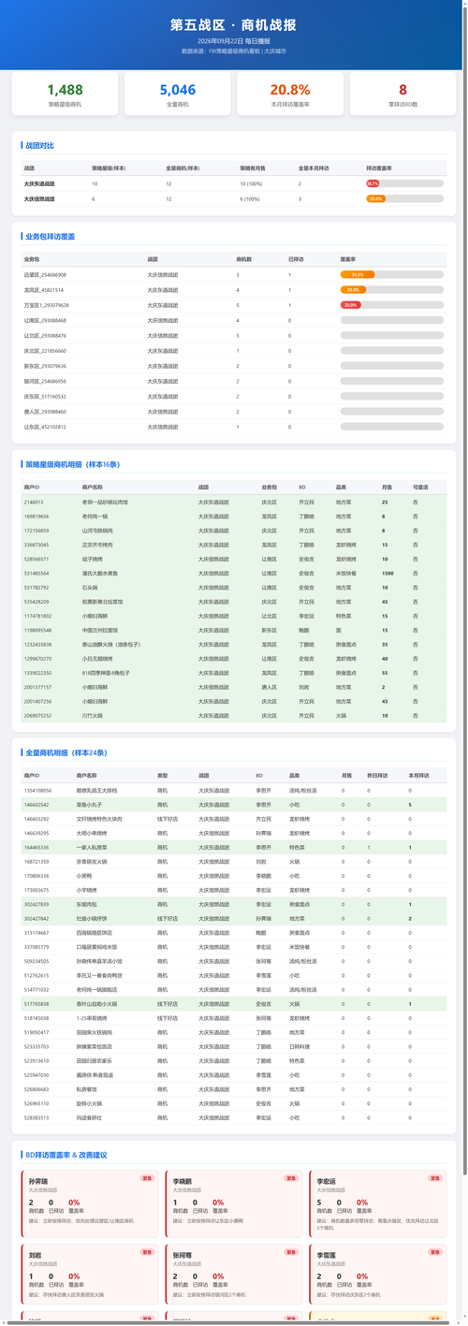
Task: Click the merchant name 正宗齐市烤肉
Action: tap(97, 544)
